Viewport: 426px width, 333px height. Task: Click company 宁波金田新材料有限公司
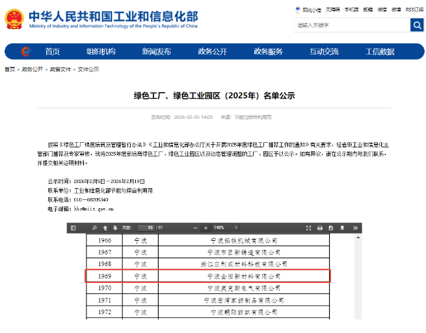244,277
